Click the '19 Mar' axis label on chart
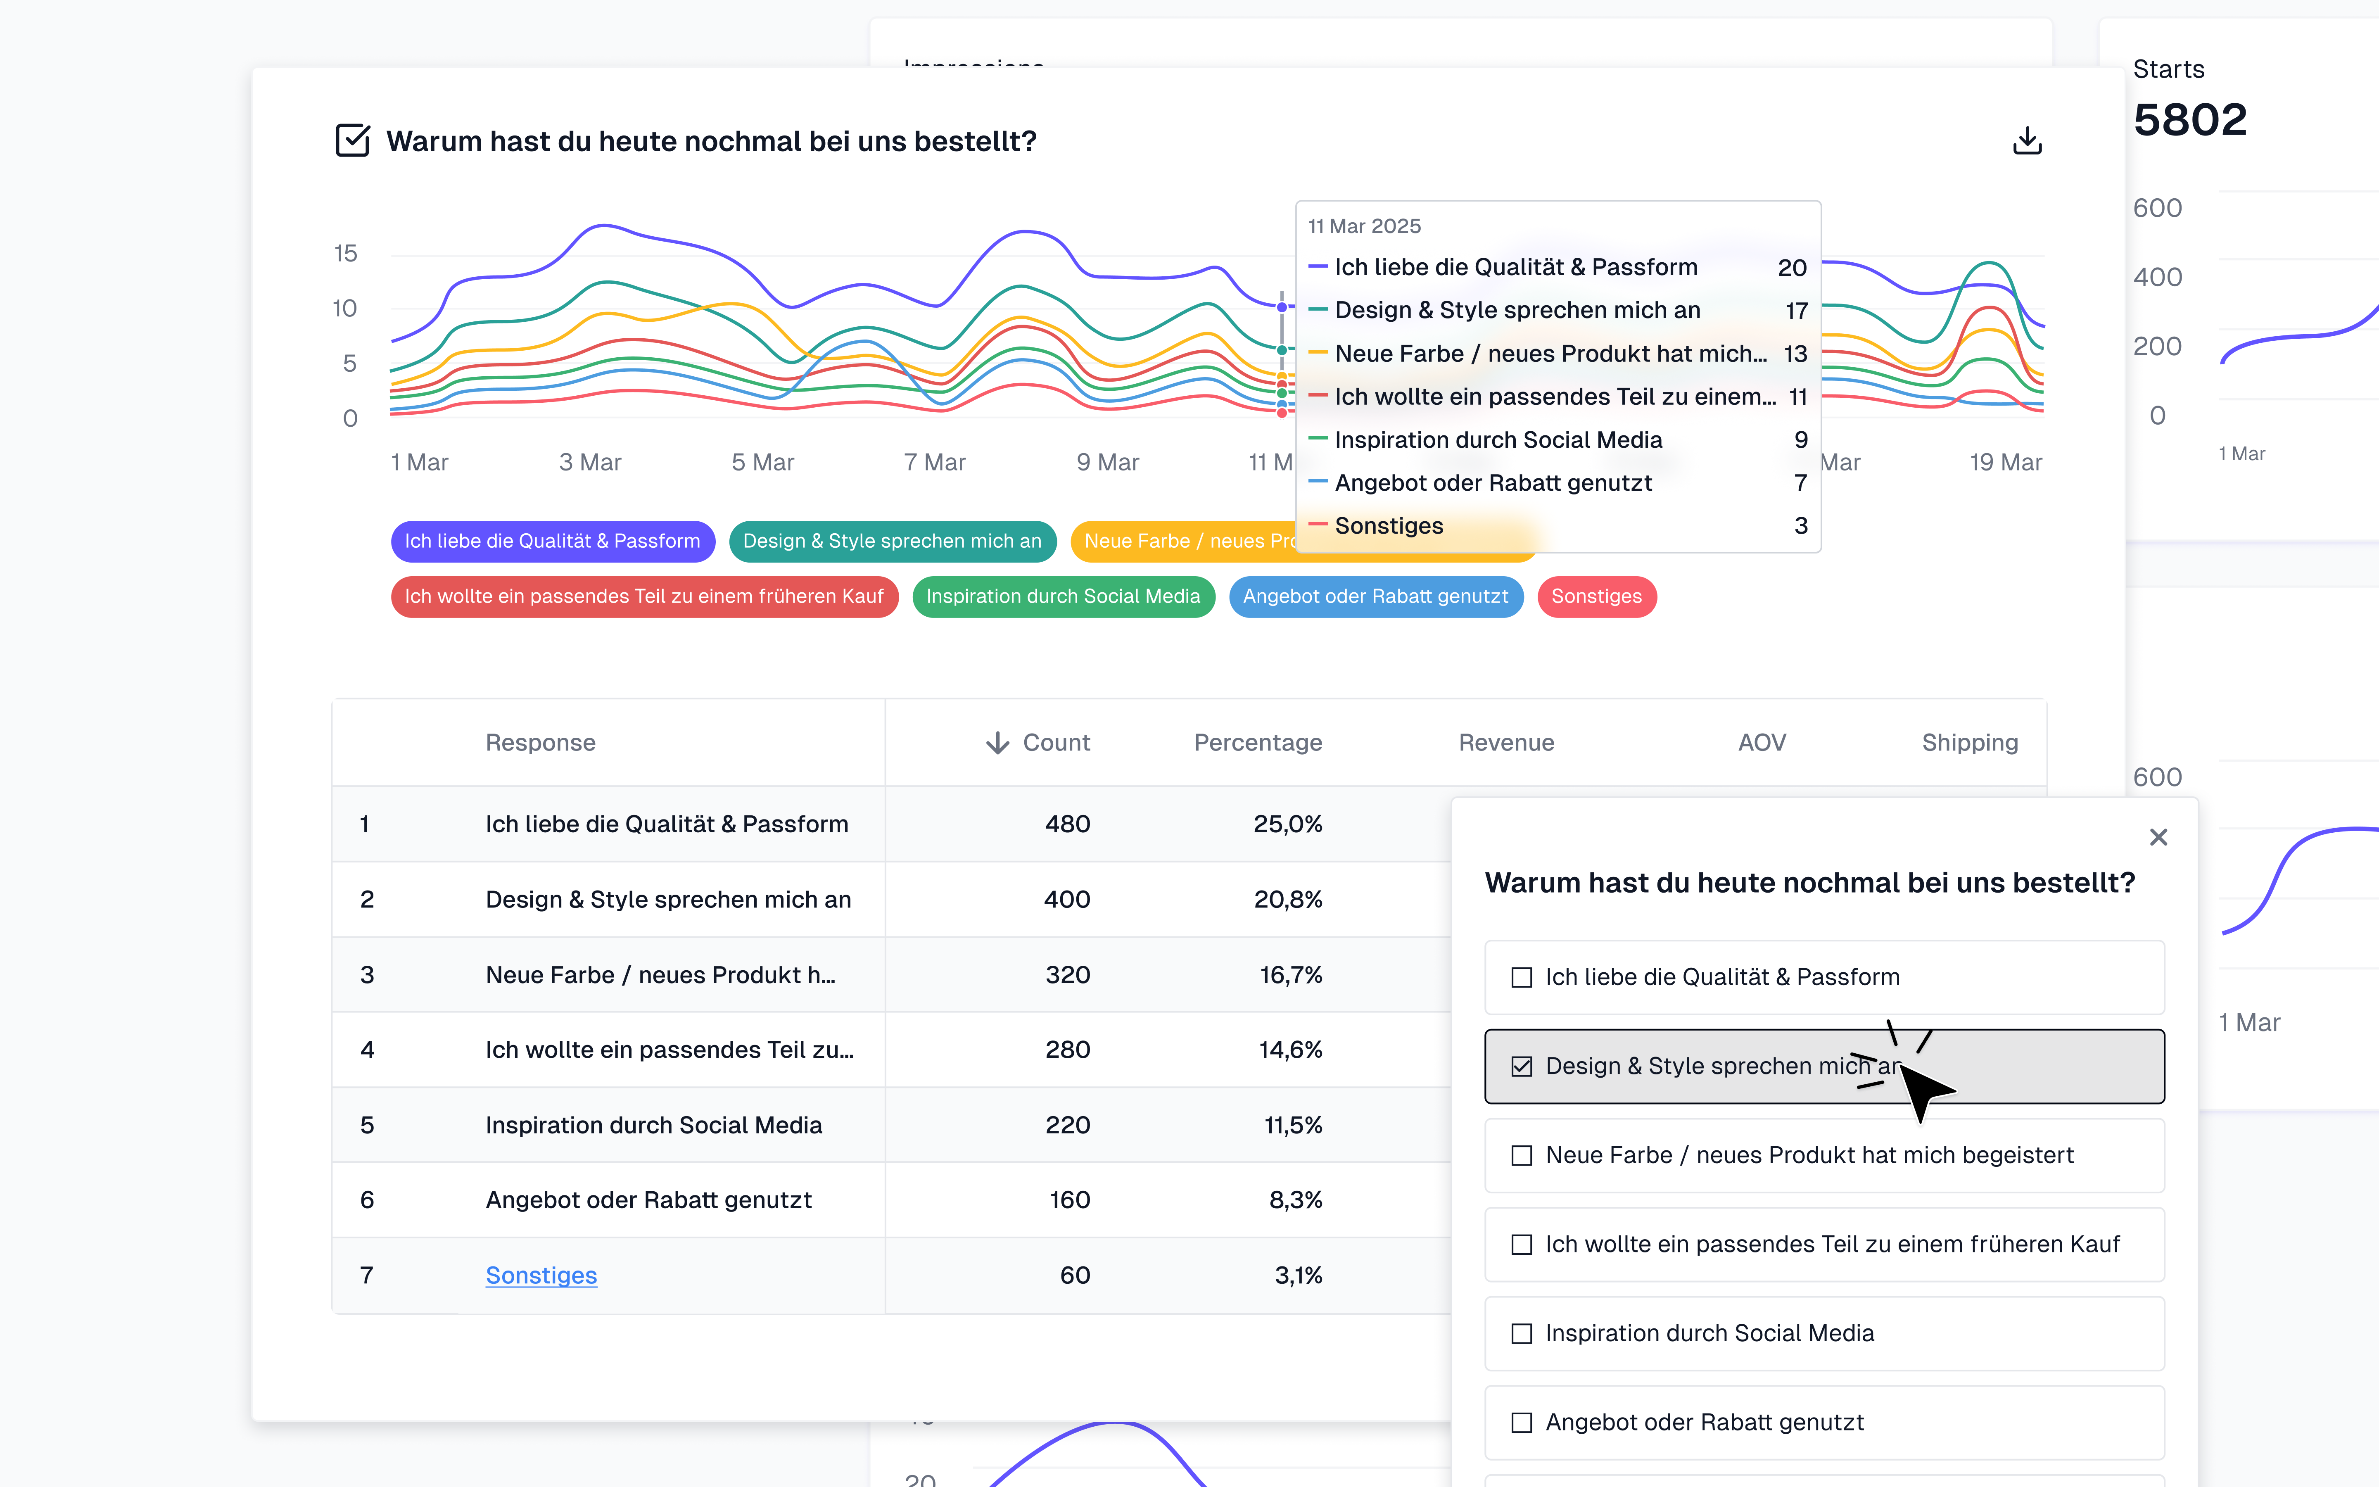 pyautogui.click(x=2006, y=462)
